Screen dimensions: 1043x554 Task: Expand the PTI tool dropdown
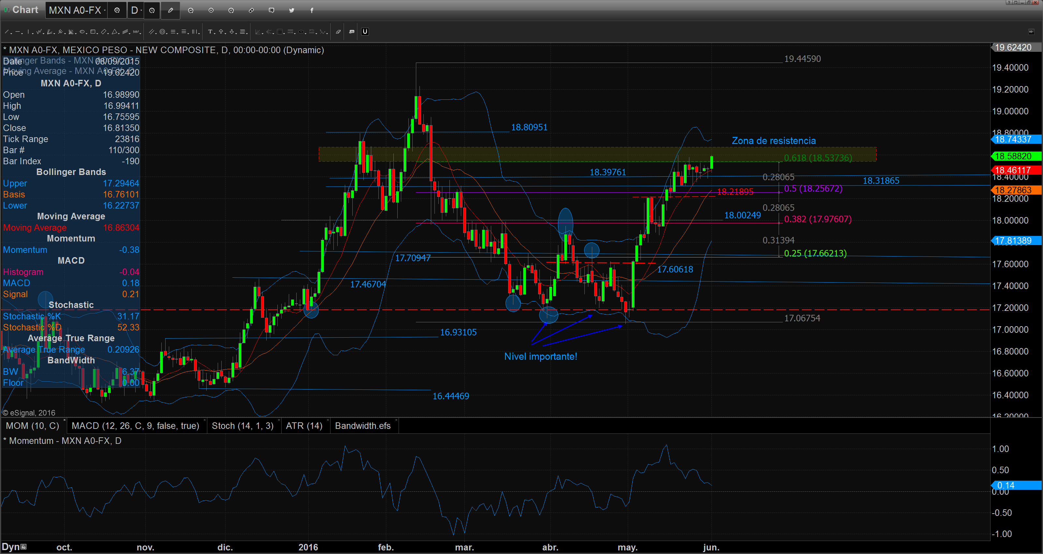click(316, 34)
